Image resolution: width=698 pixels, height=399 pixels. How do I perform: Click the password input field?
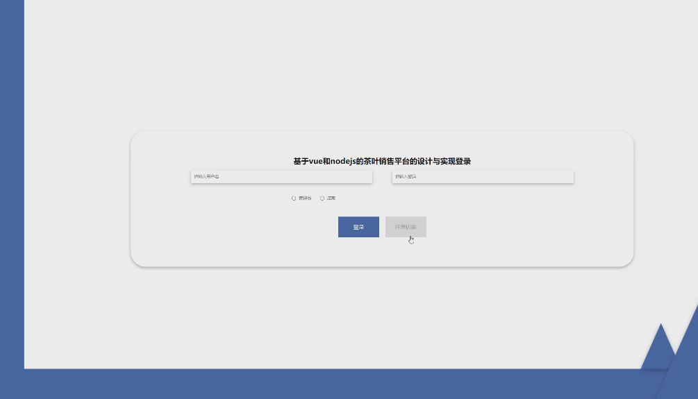point(483,176)
